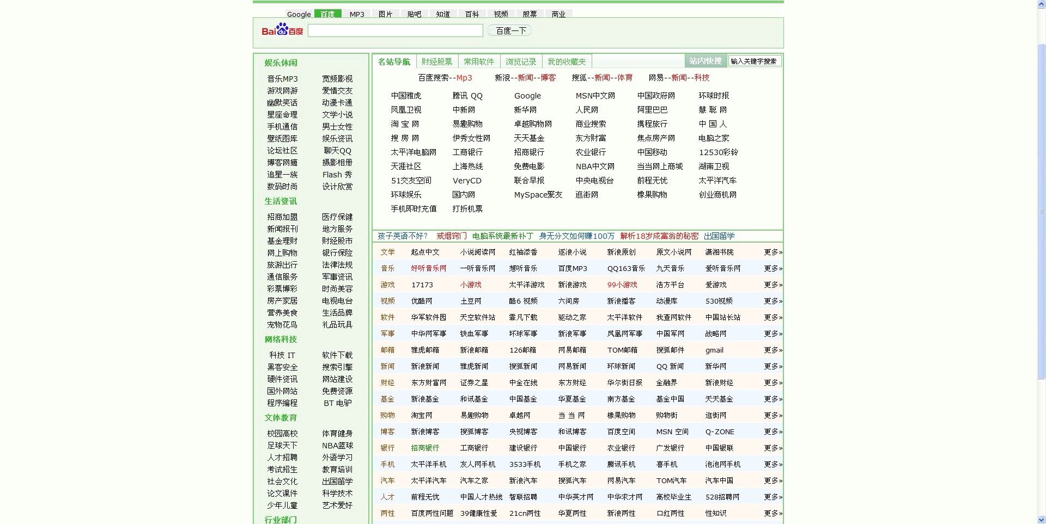Click 网上购物 in left sidebar
The width and height of the screenshot is (1046, 524).
click(x=282, y=253)
